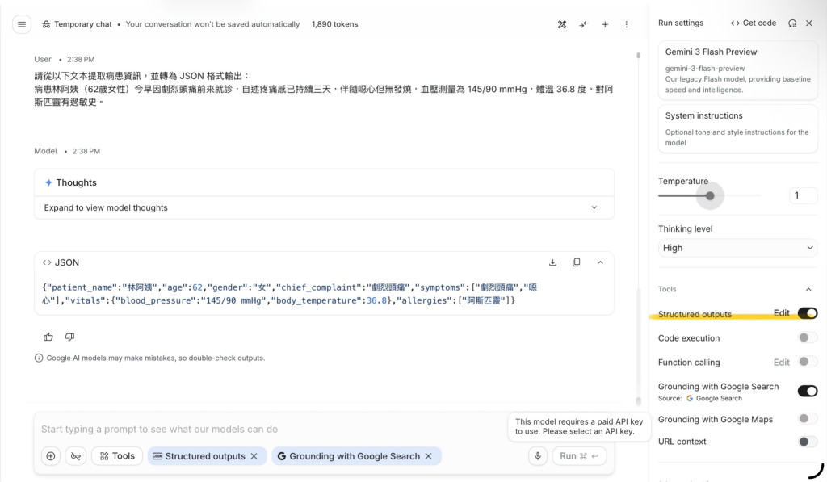Disable Grounding with Google Search switch
This screenshot has width=827, height=482.
[808, 391]
